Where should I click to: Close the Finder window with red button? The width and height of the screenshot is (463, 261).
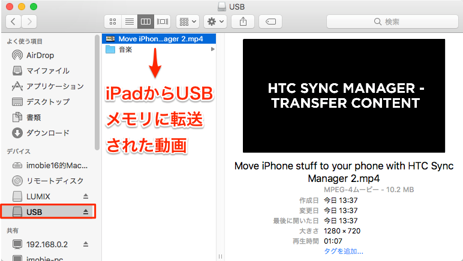10,6
